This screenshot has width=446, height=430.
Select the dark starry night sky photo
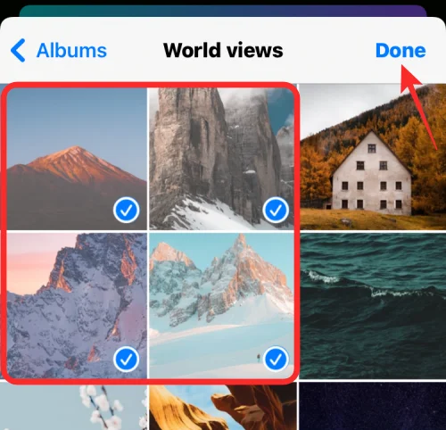[x=373, y=406]
